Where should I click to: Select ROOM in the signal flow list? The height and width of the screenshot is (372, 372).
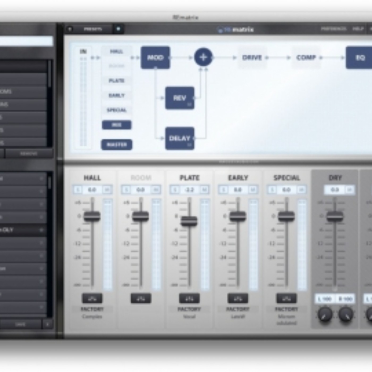[117, 66]
